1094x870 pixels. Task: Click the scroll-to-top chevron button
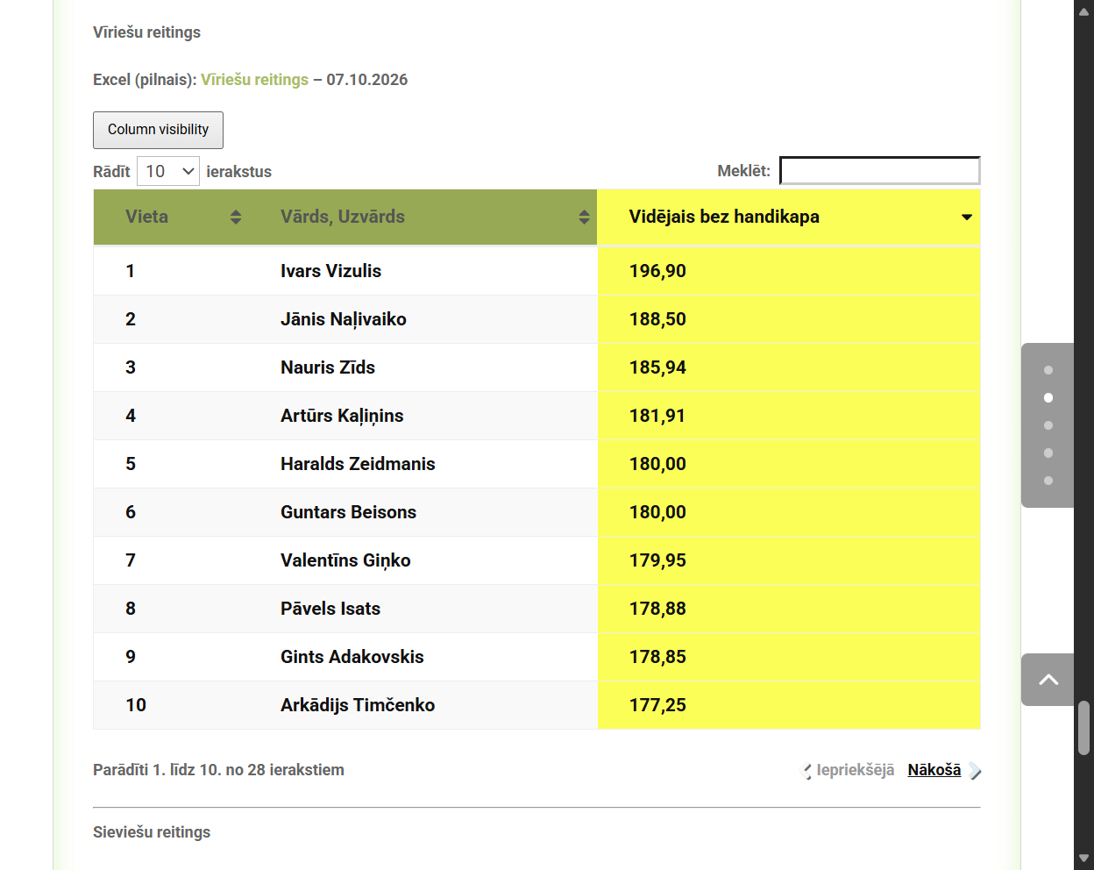tap(1048, 680)
